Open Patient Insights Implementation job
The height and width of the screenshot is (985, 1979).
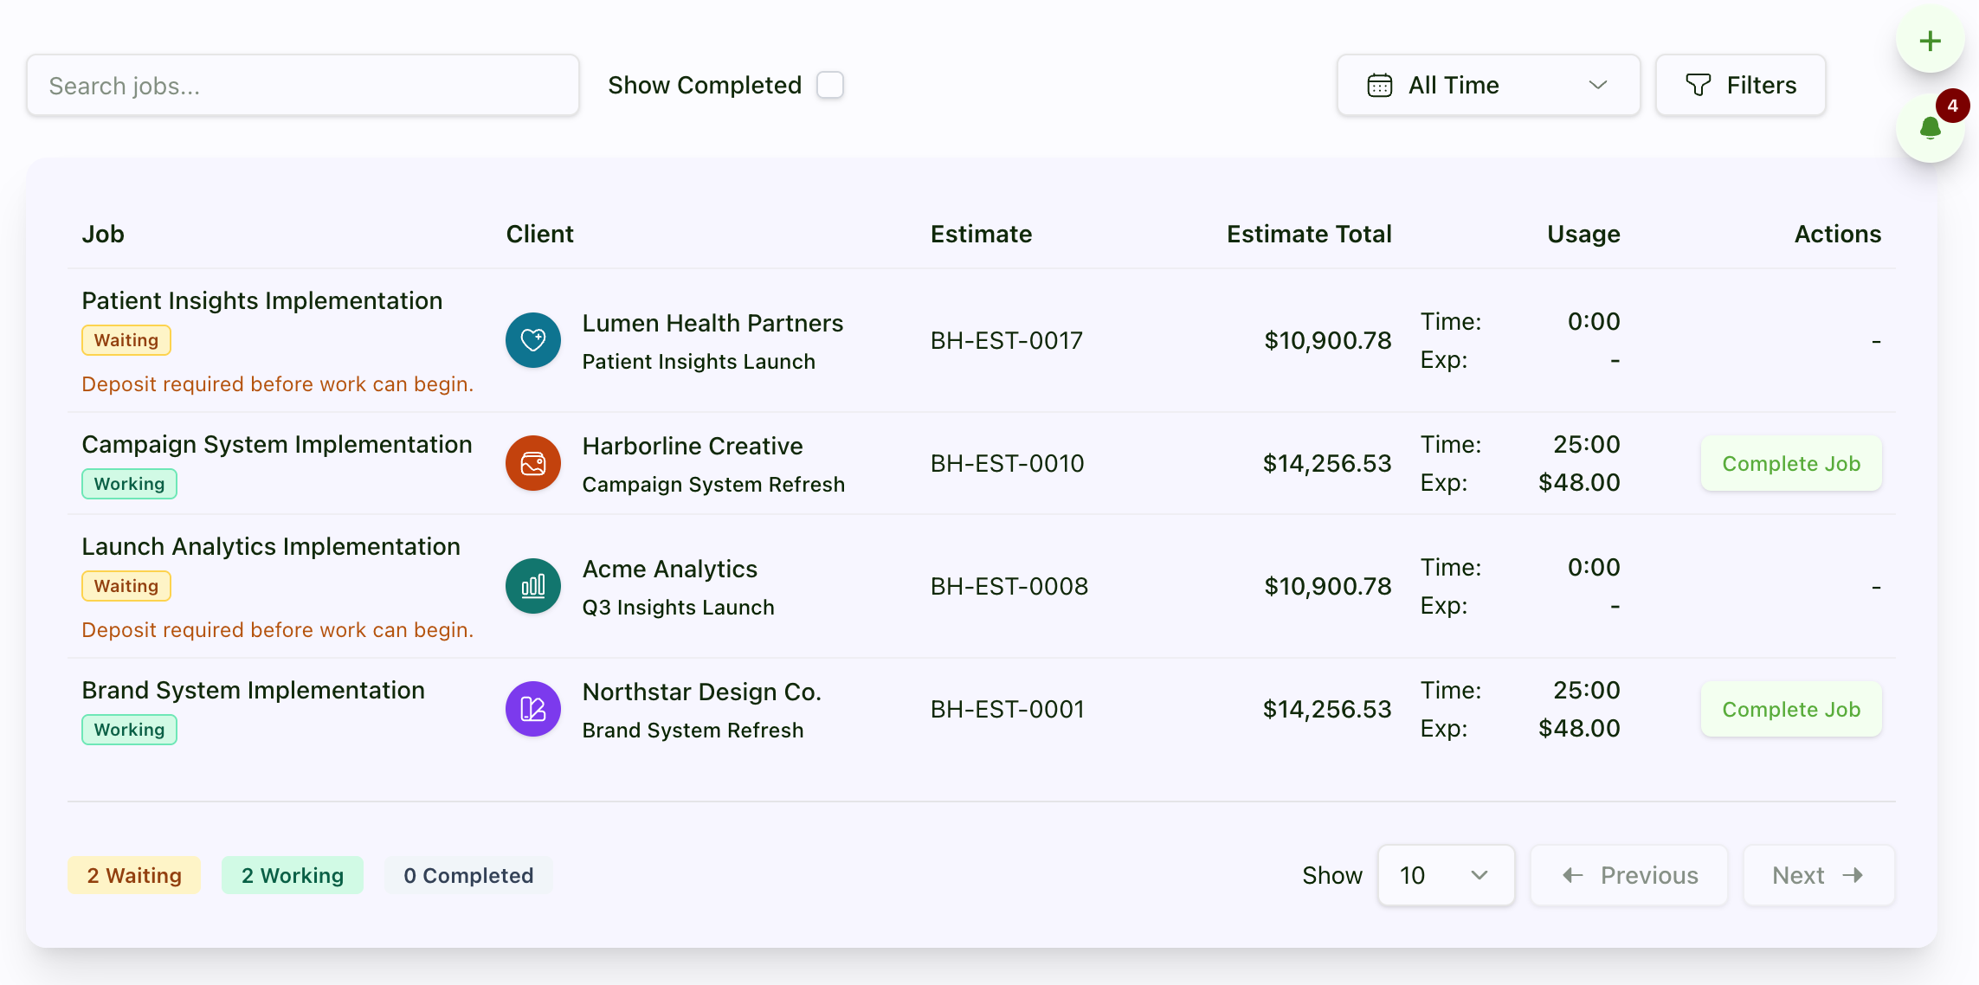pyautogui.click(x=261, y=300)
